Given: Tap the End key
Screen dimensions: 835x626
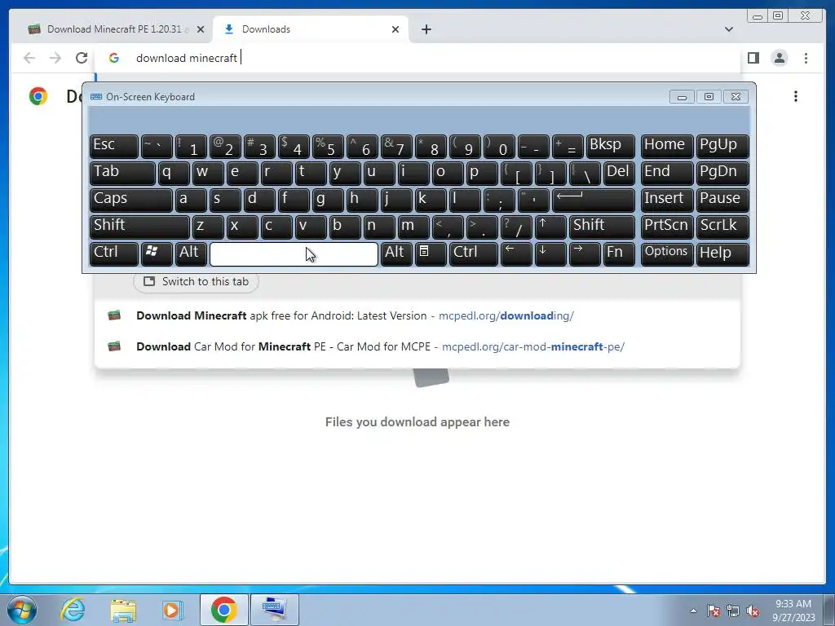Looking at the screenshot, I should pos(667,174).
